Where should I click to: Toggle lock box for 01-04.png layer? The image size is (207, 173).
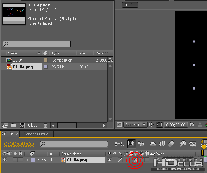coord(21,160)
